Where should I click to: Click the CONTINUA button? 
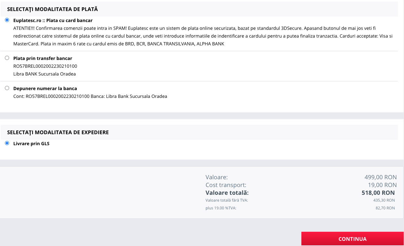click(x=352, y=239)
